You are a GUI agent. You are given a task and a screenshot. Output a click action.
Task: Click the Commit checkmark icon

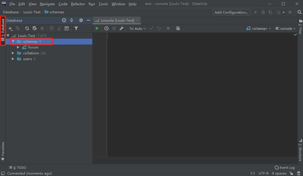click(x=151, y=28)
